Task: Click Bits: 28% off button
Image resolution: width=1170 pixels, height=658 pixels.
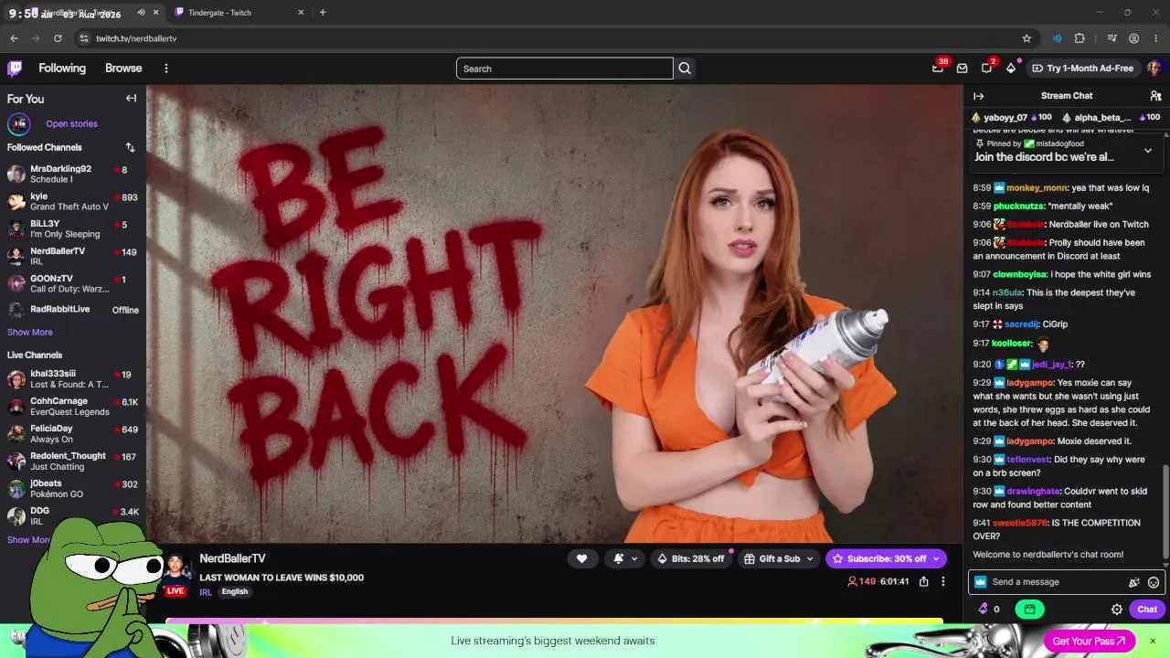Action: [690, 558]
